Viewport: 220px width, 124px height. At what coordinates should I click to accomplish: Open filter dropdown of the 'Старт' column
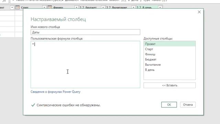point(44,7)
